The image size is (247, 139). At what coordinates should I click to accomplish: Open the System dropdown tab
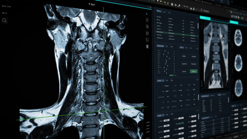(160, 81)
